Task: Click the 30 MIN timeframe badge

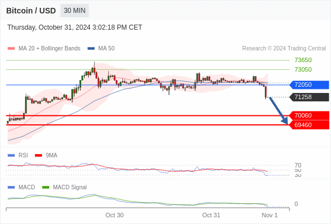Action: [75, 11]
